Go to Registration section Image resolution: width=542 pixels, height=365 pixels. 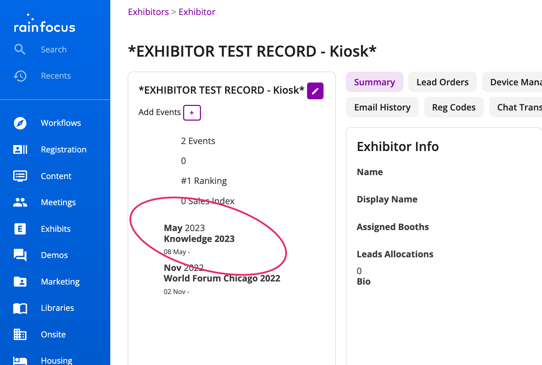[x=64, y=150]
